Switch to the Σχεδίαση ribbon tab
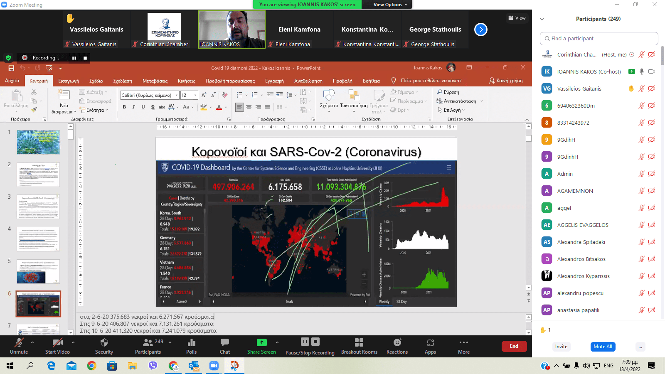Screen dimensions: 665x374 click(x=123, y=81)
